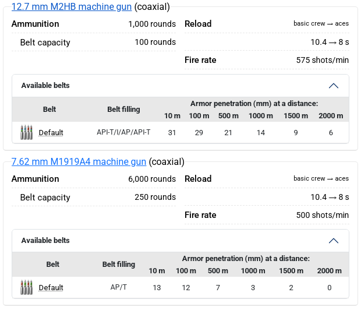
Task: Click the 250 rounds belt capacity value
Action: [x=155, y=197]
